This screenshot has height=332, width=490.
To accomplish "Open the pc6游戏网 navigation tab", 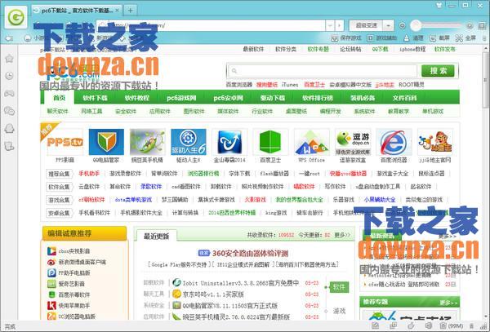I will click(181, 98).
